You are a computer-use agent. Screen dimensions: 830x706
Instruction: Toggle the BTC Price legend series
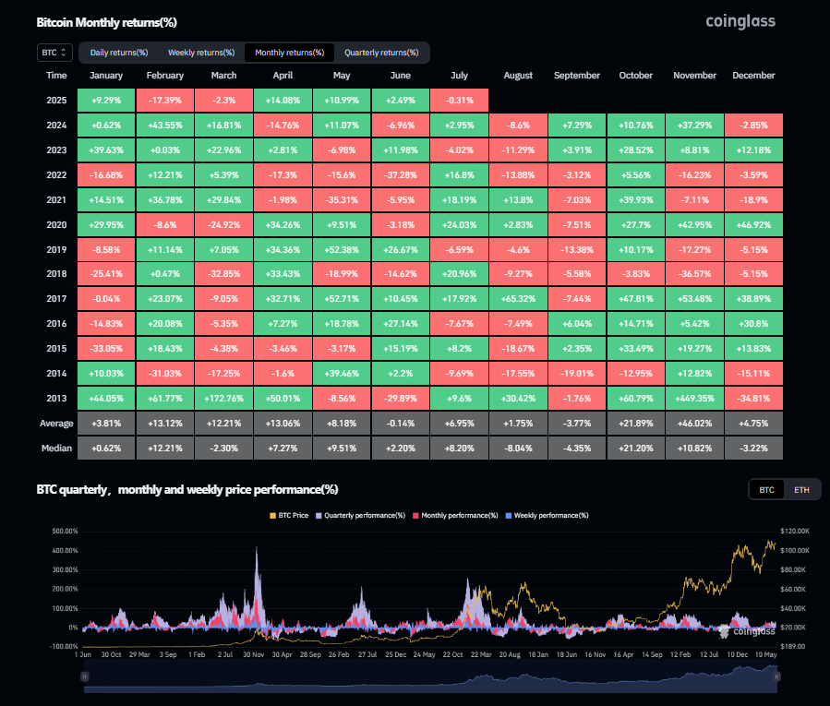tap(288, 515)
